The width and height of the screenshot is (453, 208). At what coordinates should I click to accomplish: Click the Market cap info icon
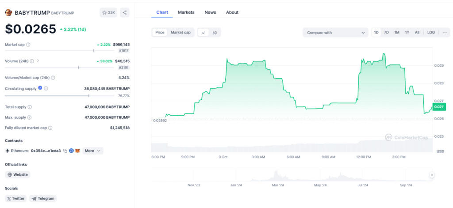[x=28, y=45]
